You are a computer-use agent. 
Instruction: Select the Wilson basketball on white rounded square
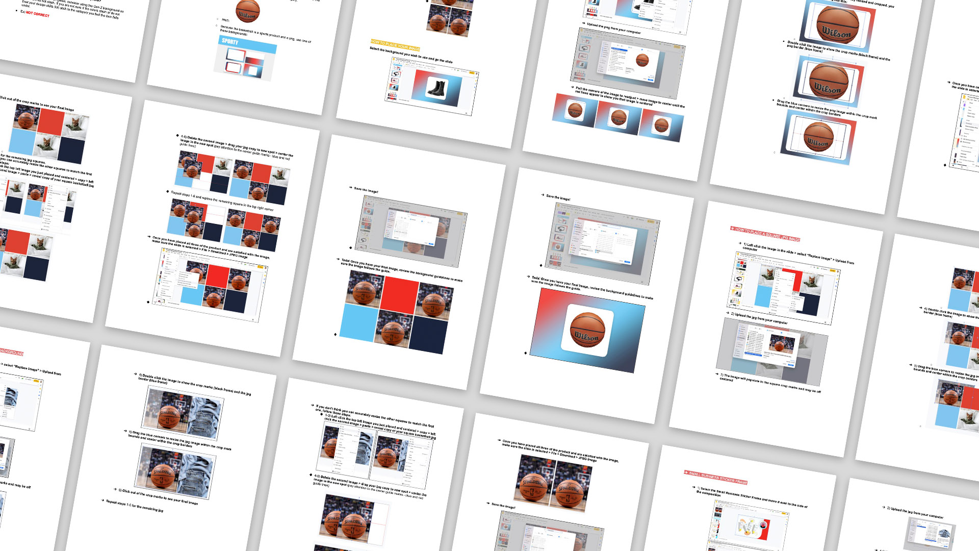point(586,331)
